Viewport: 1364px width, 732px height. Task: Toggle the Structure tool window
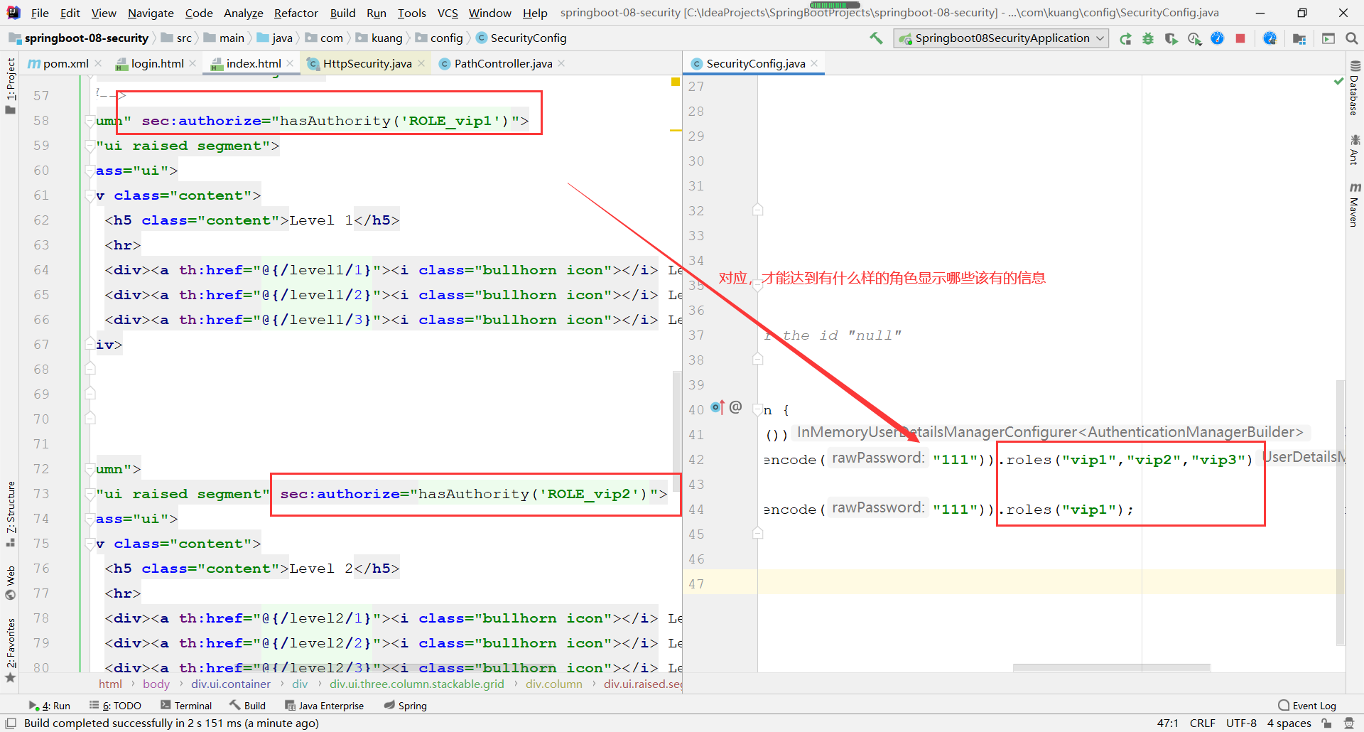click(11, 514)
